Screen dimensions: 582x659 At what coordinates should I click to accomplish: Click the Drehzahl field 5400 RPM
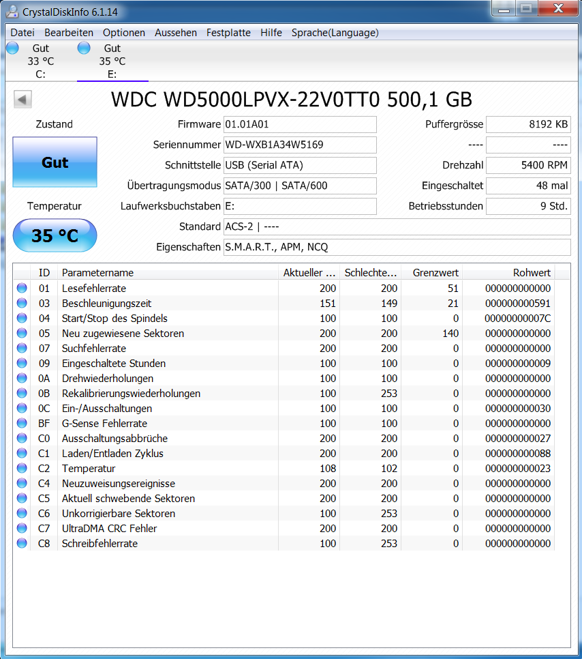528,165
